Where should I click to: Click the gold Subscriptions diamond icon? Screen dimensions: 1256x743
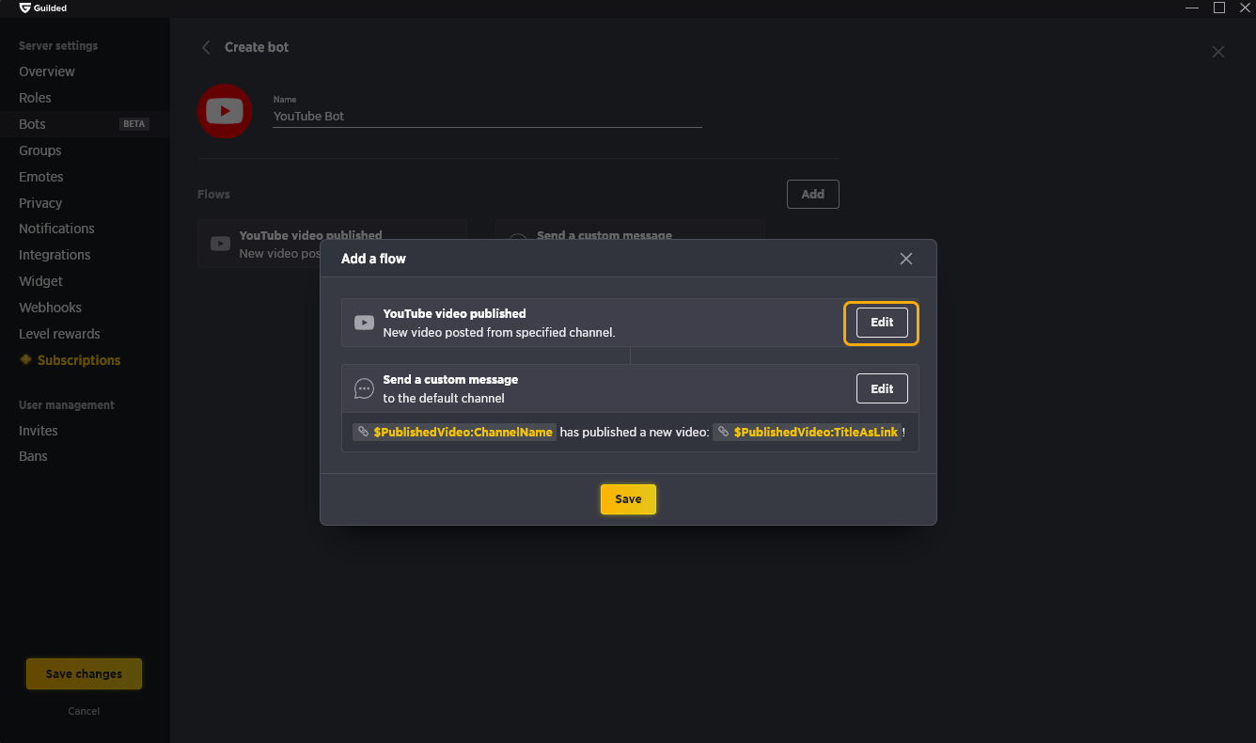[25, 360]
